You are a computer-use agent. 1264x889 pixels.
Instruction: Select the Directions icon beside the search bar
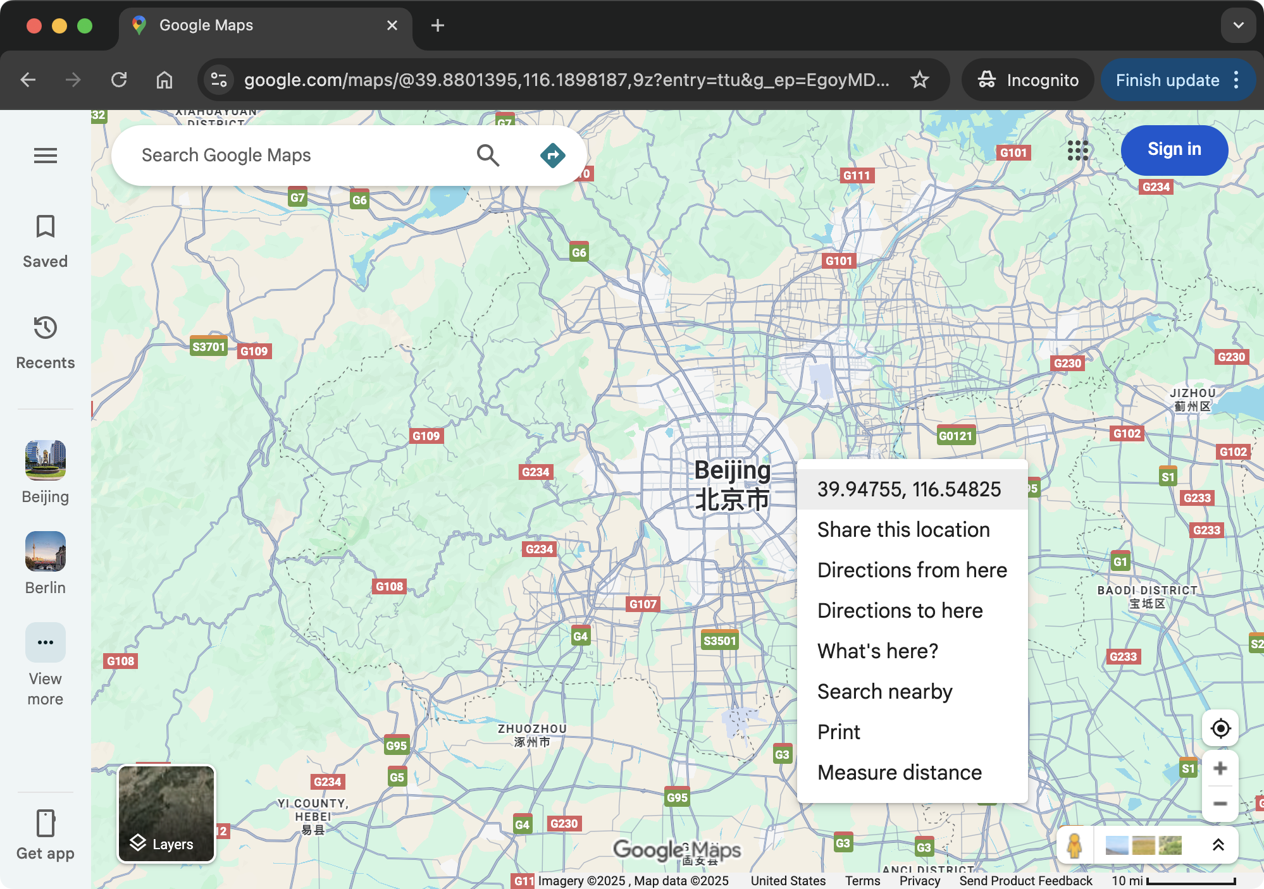[x=552, y=154]
